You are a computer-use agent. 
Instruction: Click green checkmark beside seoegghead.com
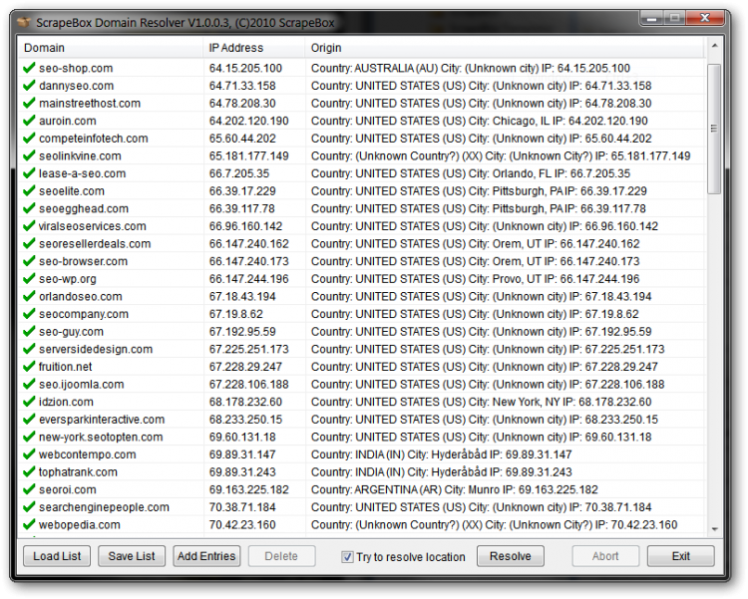point(29,208)
